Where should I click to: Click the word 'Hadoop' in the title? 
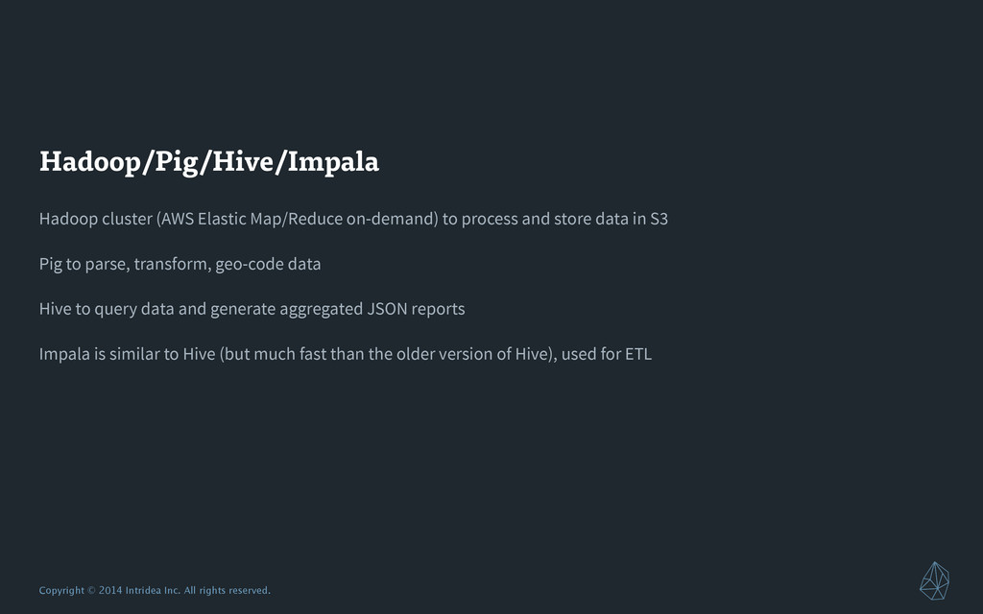pos(90,161)
